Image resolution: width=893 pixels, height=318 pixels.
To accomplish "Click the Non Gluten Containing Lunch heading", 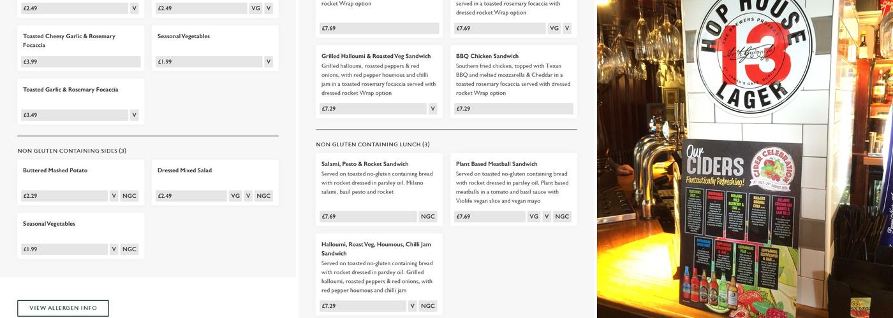I will [x=373, y=144].
